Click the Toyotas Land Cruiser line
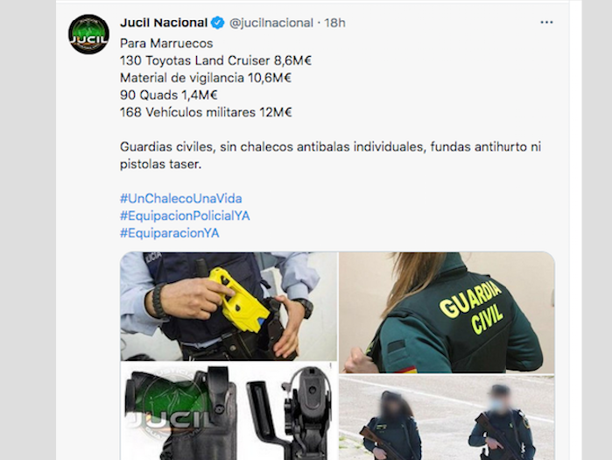 216,60
